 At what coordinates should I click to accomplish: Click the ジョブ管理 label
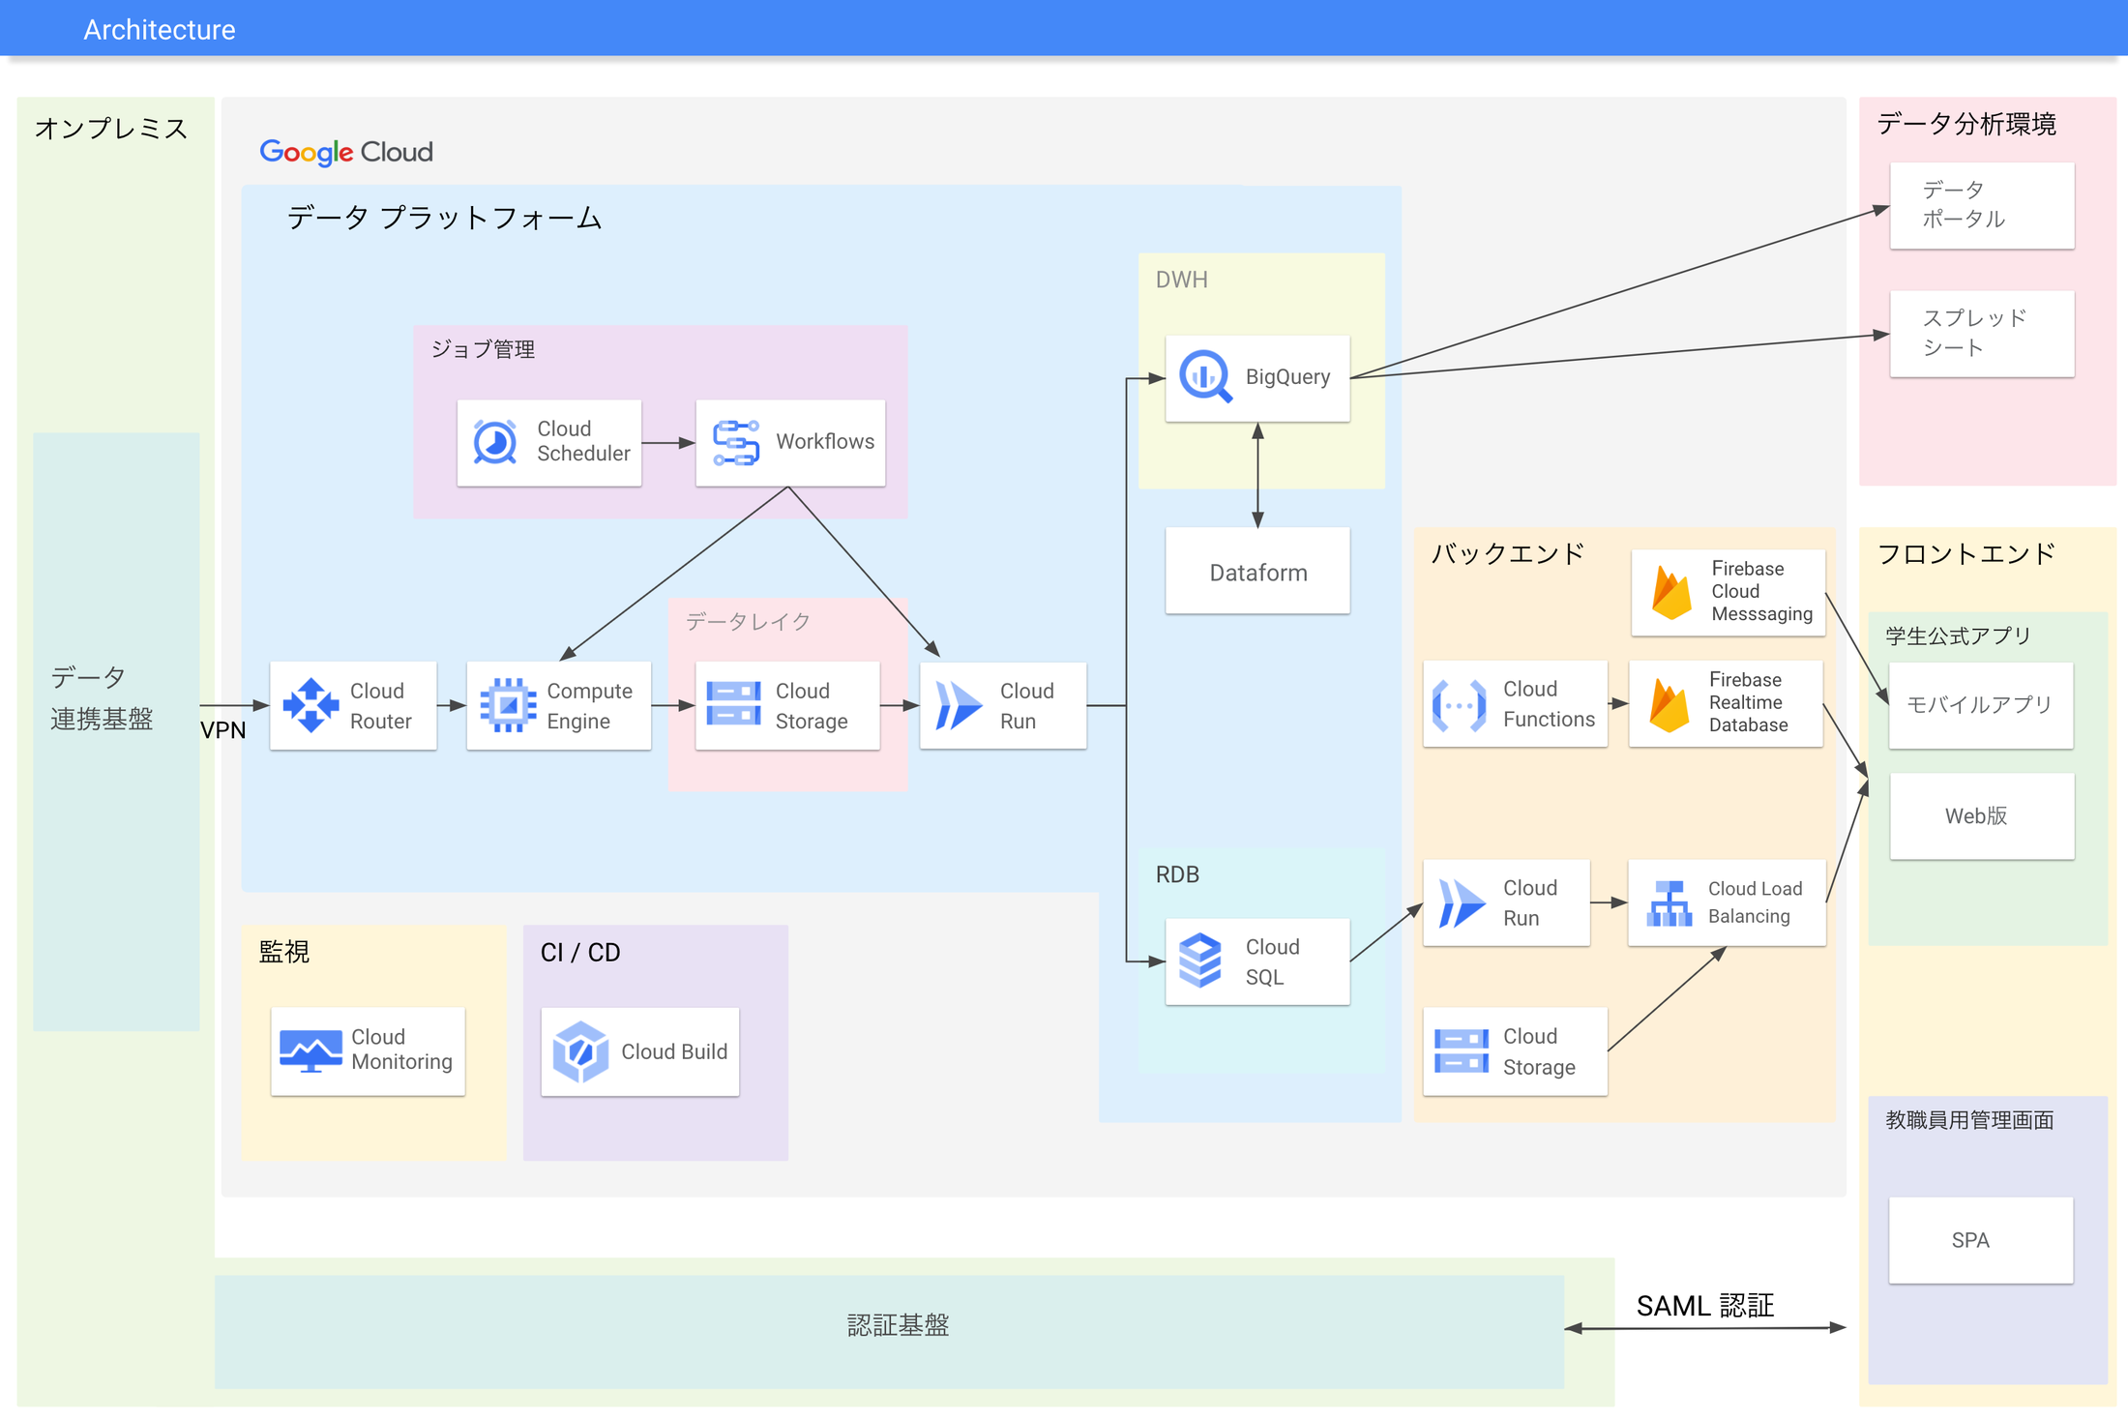pos(483,349)
